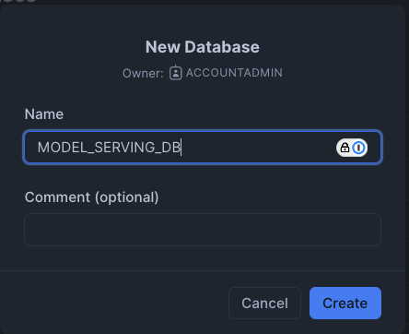Click the Create button
The width and height of the screenshot is (409, 334).
tap(345, 303)
